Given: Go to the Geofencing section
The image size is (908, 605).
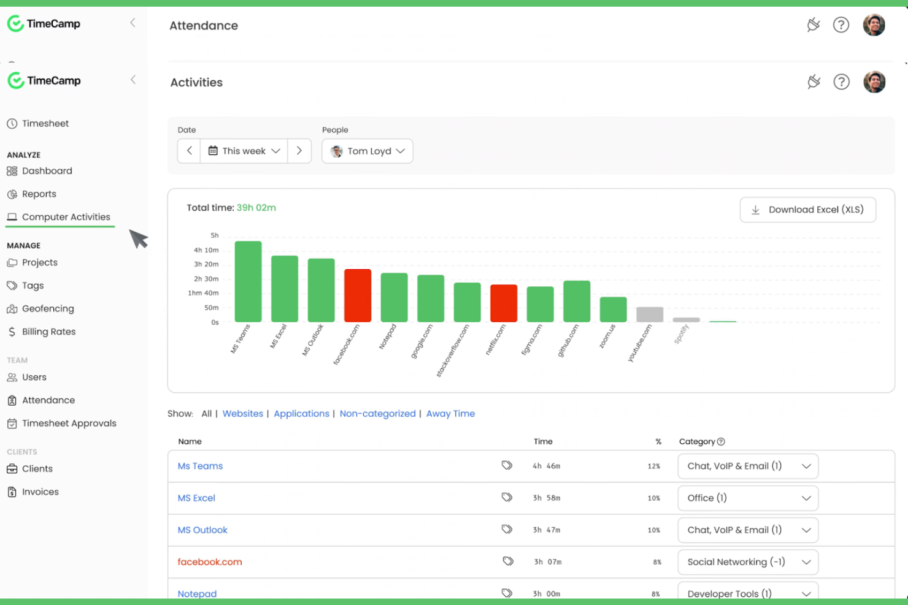Looking at the screenshot, I should pos(47,308).
